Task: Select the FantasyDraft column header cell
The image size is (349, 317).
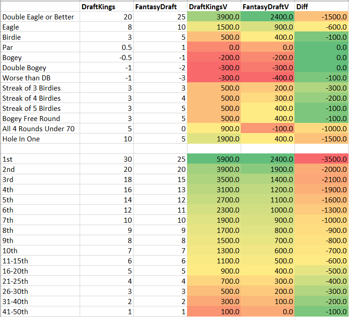Action: pyautogui.click(x=160, y=6)
